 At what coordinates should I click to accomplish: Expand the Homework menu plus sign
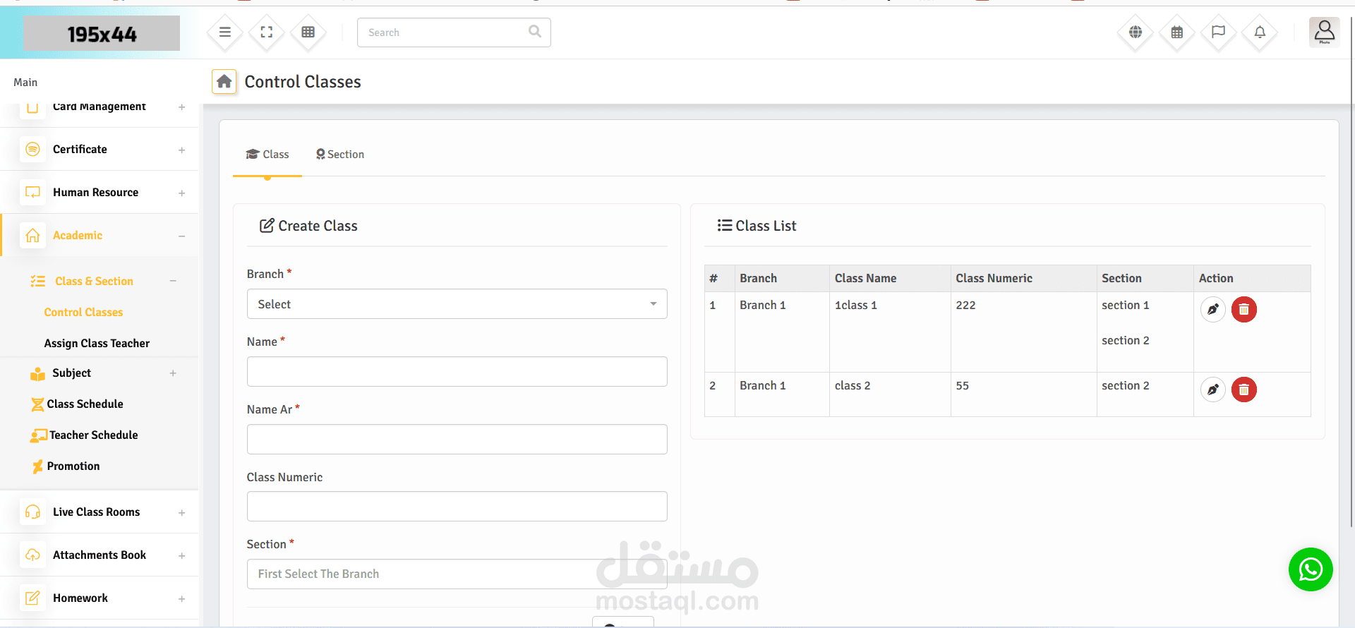182,599
